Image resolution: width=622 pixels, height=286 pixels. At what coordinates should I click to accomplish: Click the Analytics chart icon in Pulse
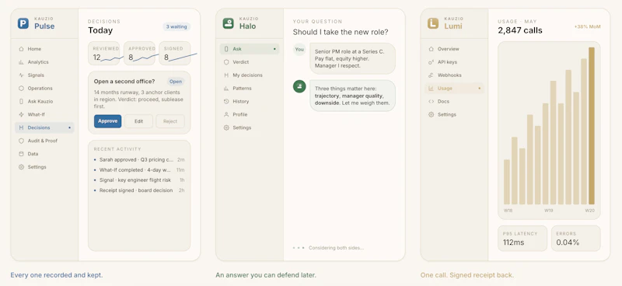[21, 62]
